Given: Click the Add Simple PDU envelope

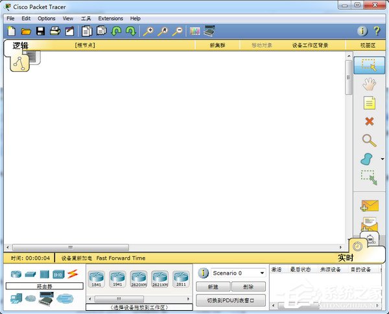Looking at the screenshot, I should tap(369, 206).
